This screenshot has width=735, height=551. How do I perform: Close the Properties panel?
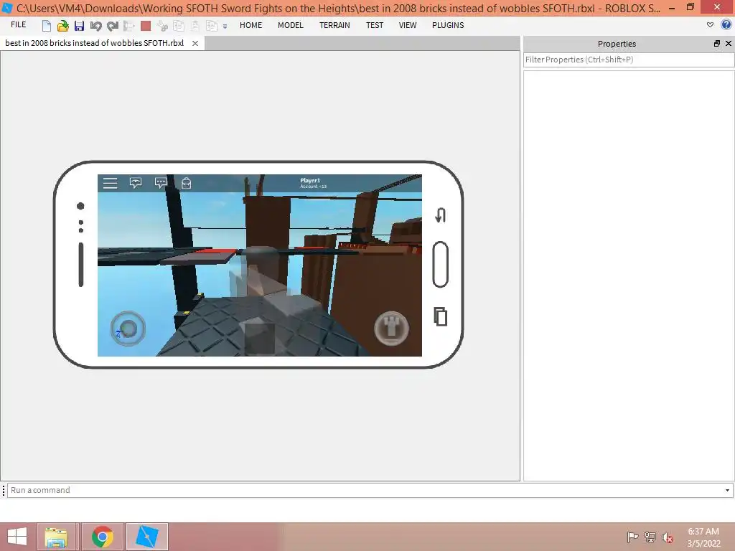click(729, 44)
